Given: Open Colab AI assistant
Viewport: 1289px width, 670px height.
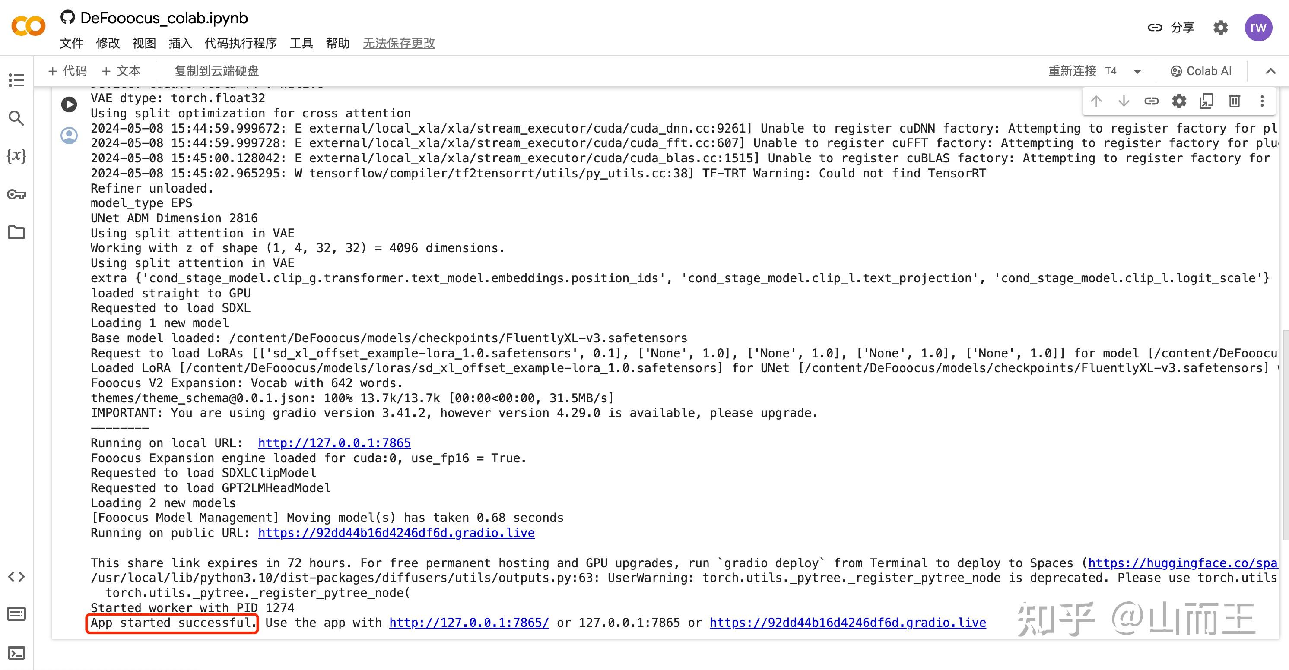Looking at the screenshot, I should click(1201, 71).
